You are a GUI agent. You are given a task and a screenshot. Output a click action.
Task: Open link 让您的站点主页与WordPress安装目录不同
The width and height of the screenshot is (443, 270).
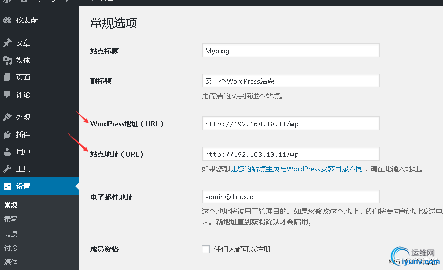(297, 169)
